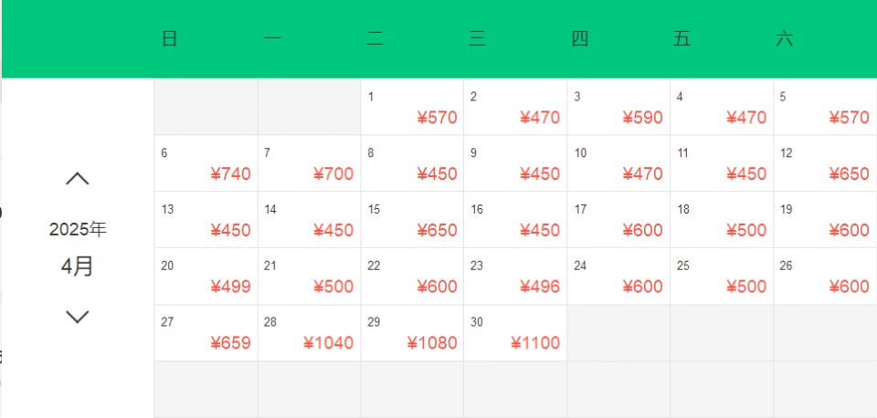Choose April 12 with ¥650 fare

pyautogui.click(x=825, y=163)
